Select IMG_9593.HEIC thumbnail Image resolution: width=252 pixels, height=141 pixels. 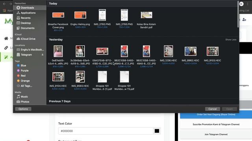click(x=80, y=77)
